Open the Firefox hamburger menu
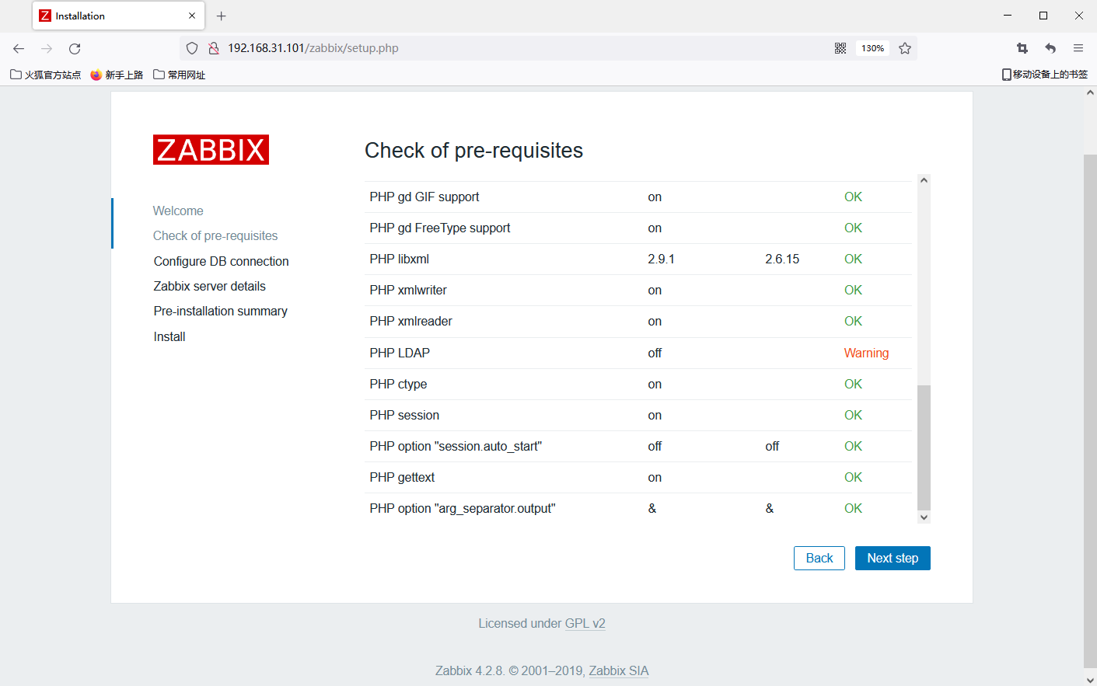Viewport: 1097px width, 686px height. pyautogui.click(x=1078, y=48)
